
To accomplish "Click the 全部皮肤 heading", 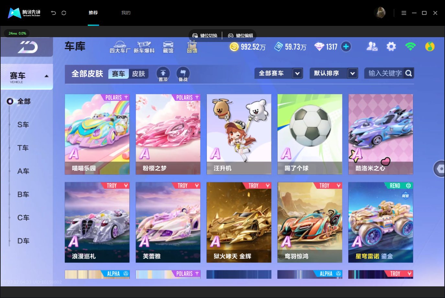I will pyautogui.click(x=87, y=74).
